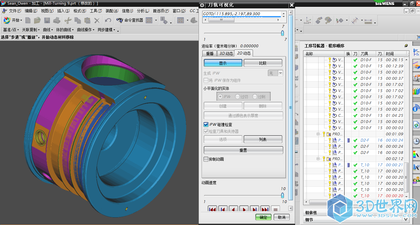
Task: Click the Open folder toolbar icon
Action: click(x=37, y=20)
